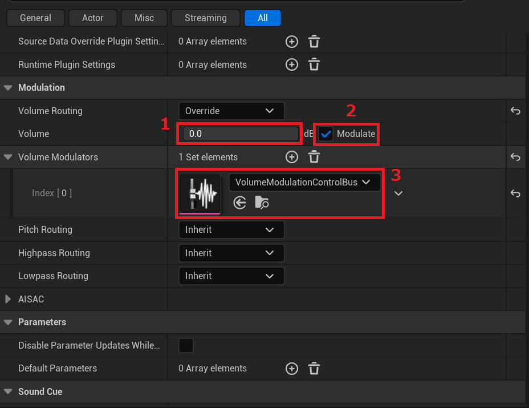Reset Volume Routing to default value
The height and width of the screenshot is (408, 529).
pos(515,111)
